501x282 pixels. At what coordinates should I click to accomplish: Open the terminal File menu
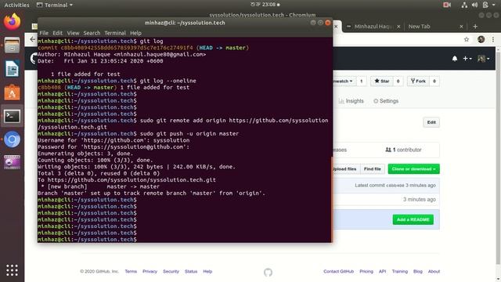coord(44,33)
